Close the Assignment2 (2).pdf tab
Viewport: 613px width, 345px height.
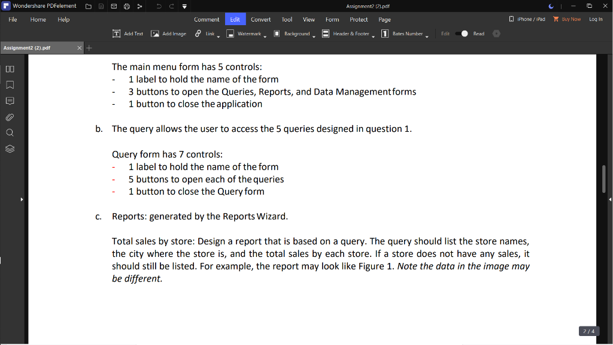80,48
